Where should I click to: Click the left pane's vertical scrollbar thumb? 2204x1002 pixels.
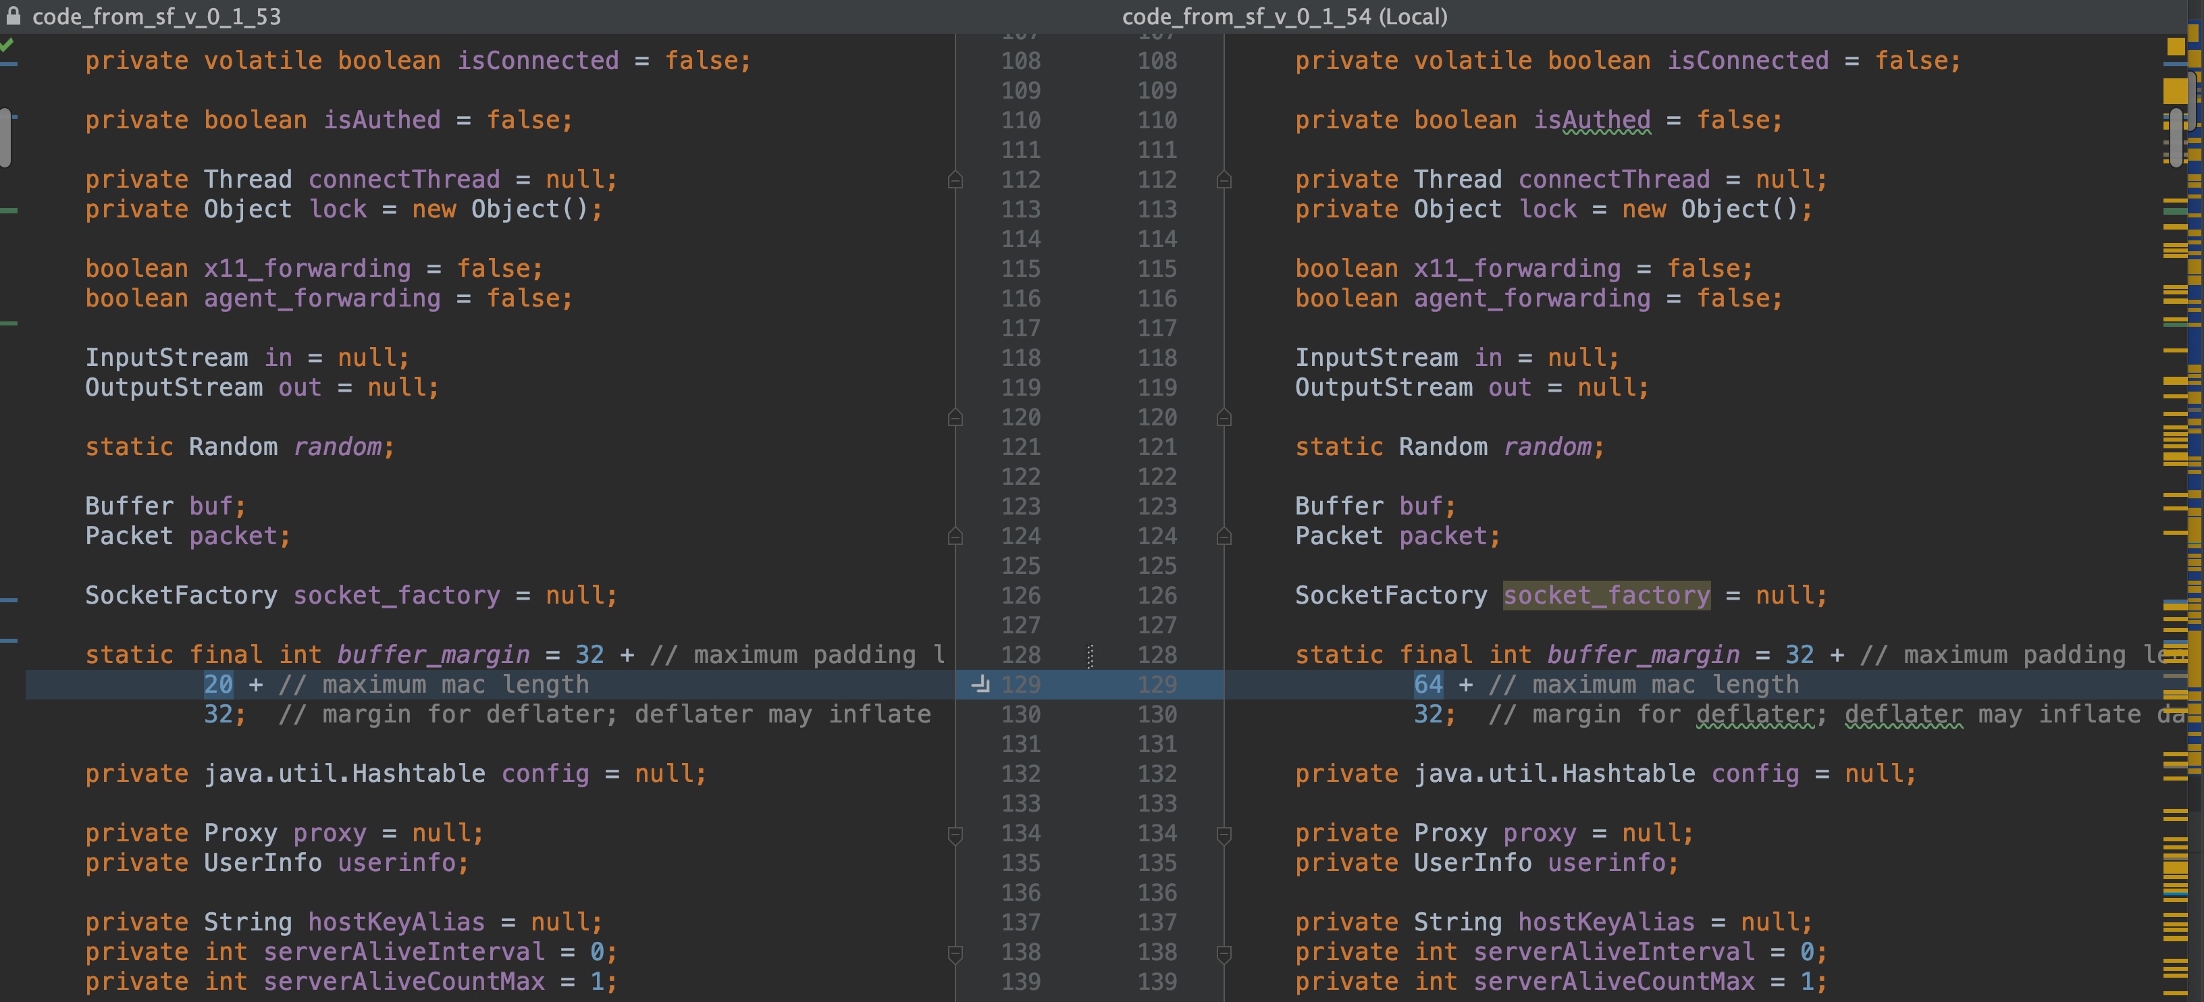[5, 137]
